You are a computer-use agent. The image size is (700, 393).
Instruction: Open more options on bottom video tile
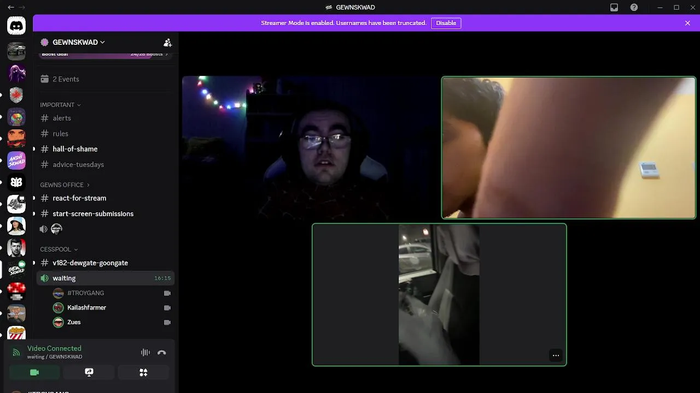pos(556,355)
